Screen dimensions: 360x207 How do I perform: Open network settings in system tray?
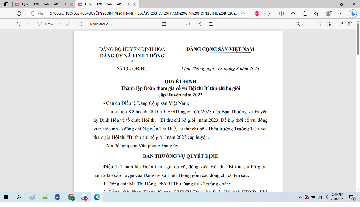320,197
